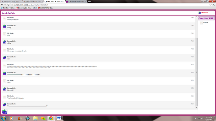
Task: Go back with the browser back arrow
Action: pos(2,5)
